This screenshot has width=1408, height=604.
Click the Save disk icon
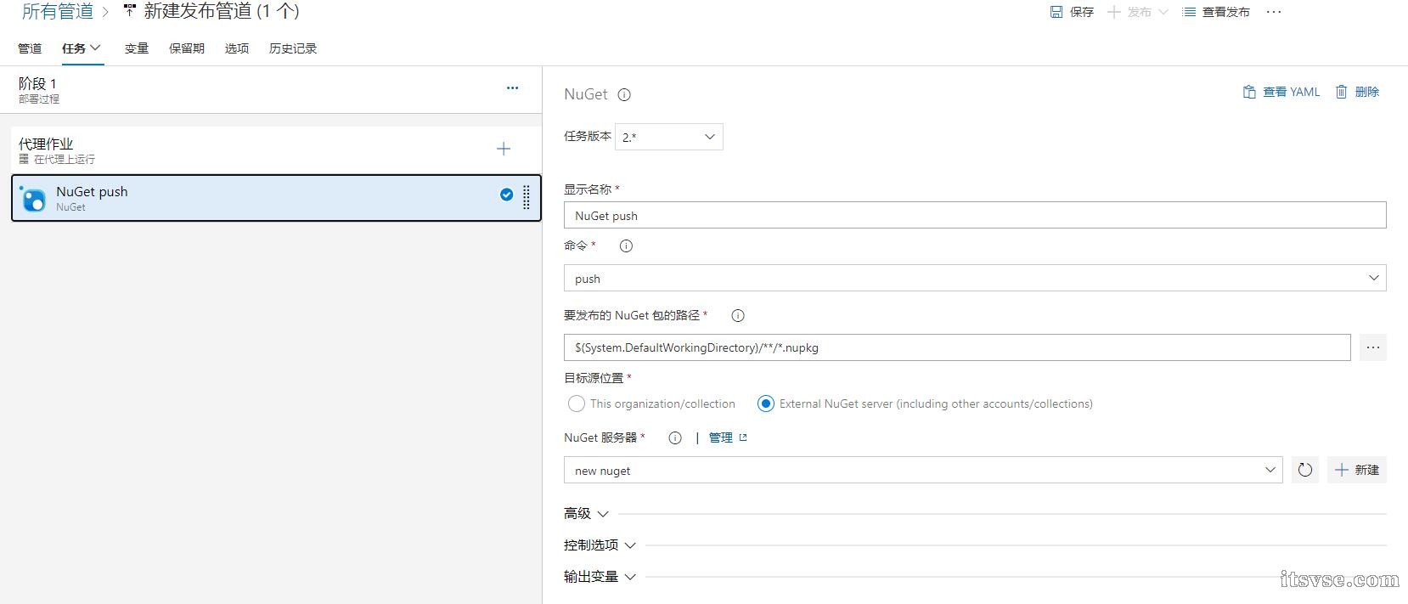tap(1056, 12)
